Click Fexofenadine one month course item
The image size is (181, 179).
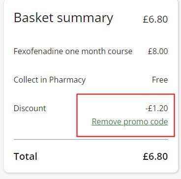point(73,51)
